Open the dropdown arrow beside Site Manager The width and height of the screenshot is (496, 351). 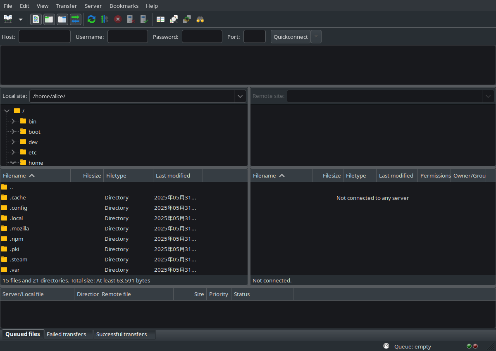21,19
